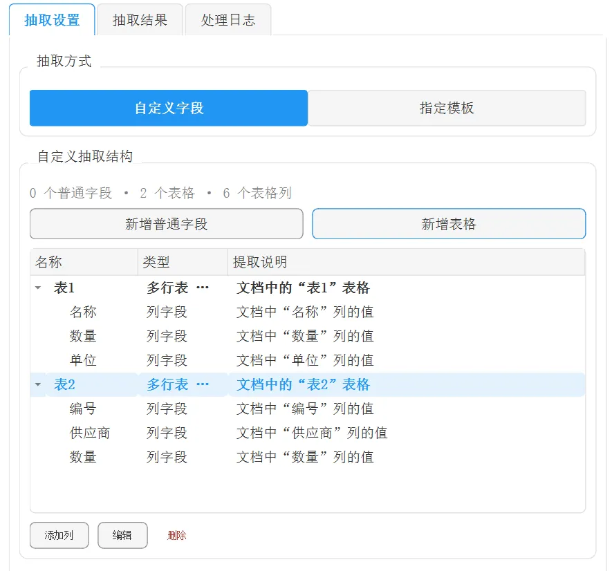Click the red 删除 link
The image size is (612, 571).
177,535
